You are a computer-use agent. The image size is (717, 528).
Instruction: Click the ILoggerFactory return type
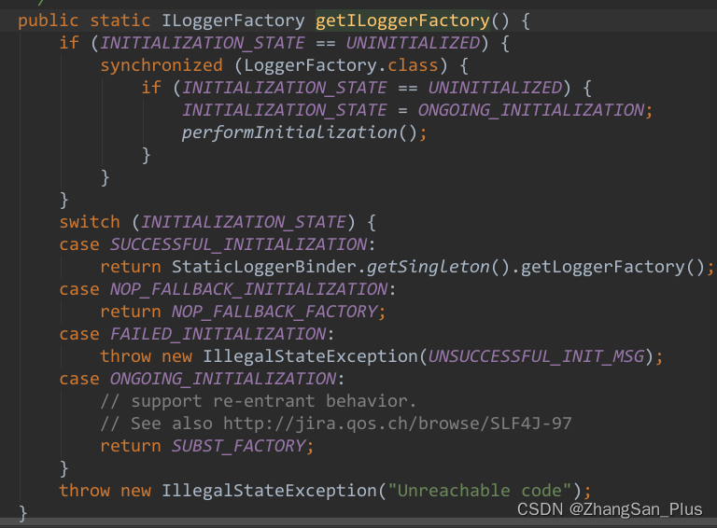[232, 21]
